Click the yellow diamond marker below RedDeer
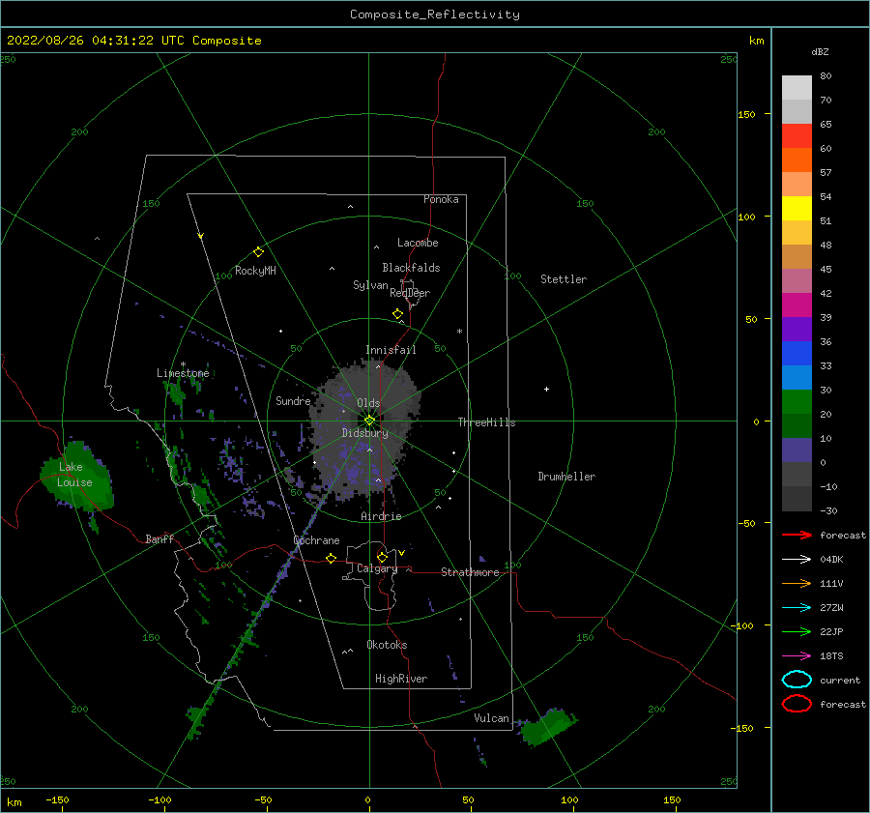This screenshot has width=870, height=813. (397, 314)
